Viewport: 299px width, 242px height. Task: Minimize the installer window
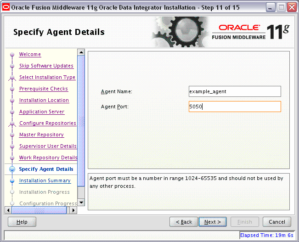pos(270,7)
